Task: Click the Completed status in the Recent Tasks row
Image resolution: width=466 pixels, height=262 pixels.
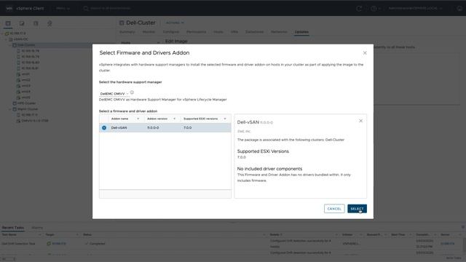Action: coord(95,244)
